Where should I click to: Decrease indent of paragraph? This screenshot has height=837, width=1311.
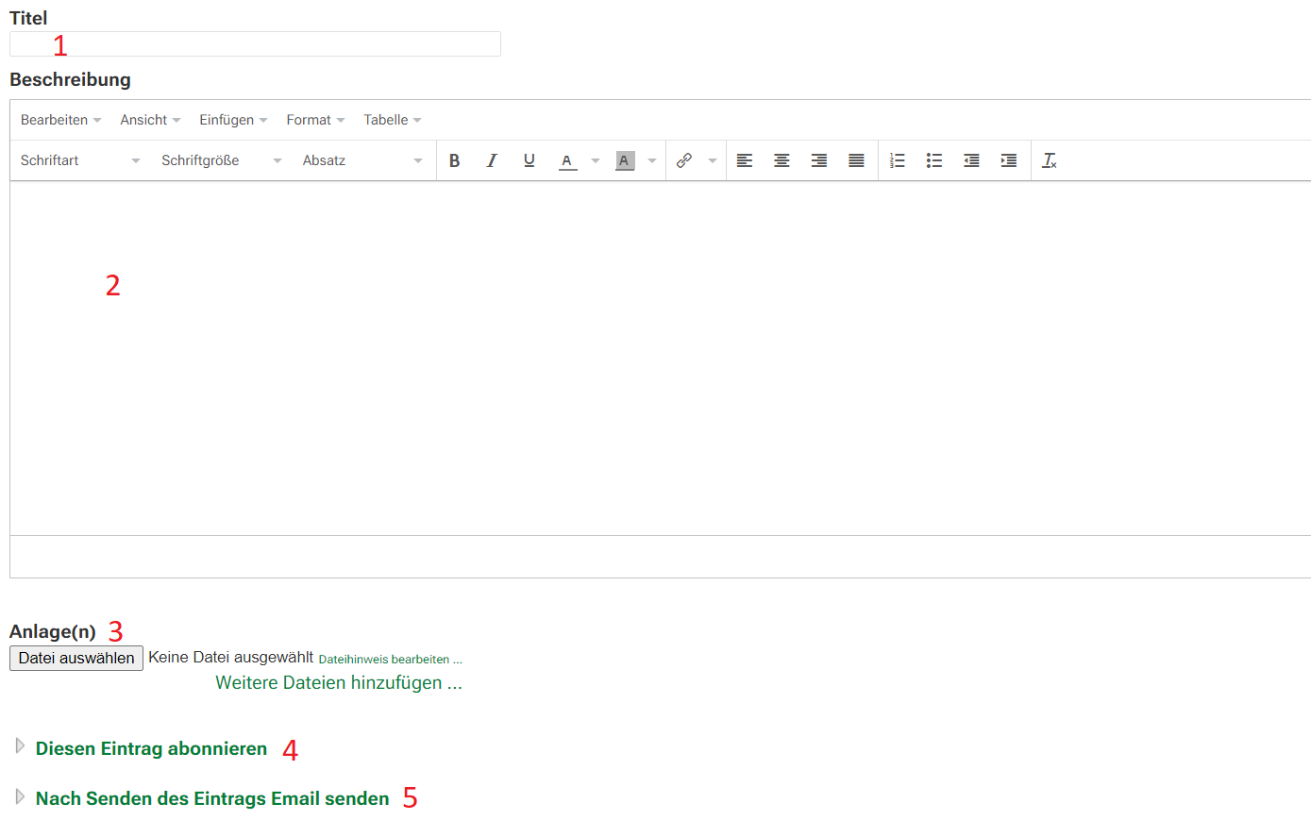click(x=971, y=160)
